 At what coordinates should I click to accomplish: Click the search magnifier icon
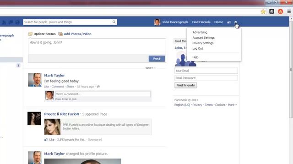pos(114,22)
